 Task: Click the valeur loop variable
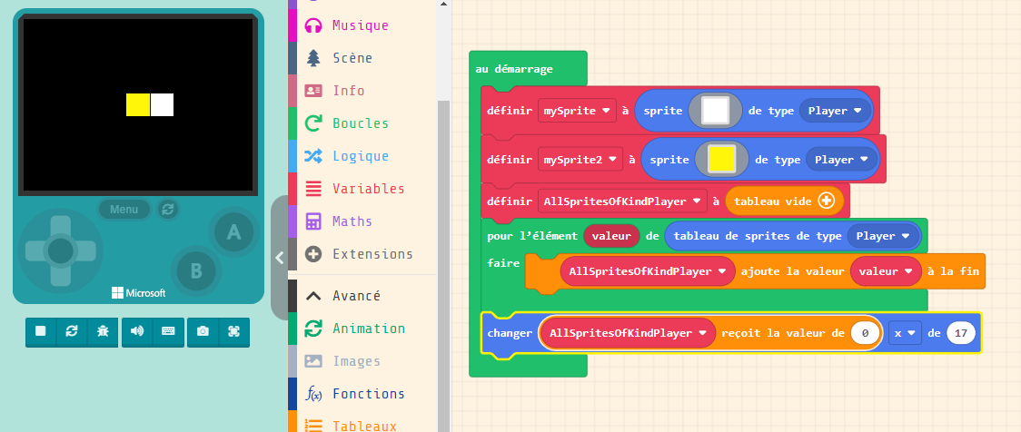click(x=611, y=236)
